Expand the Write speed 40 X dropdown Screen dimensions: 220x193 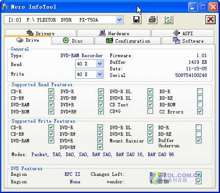(100, 74)
